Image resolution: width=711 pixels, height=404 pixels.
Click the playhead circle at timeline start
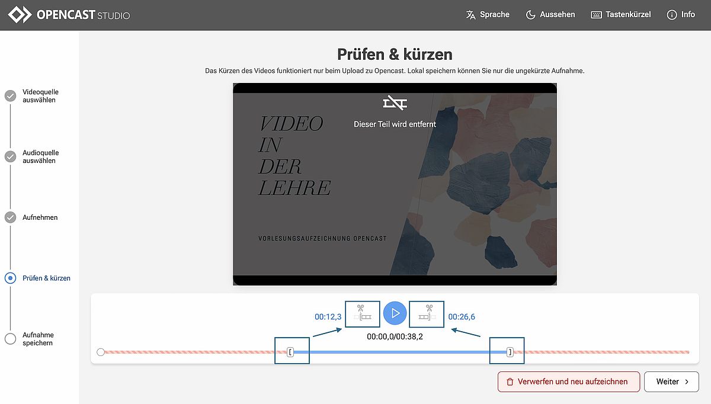[101, 352]
